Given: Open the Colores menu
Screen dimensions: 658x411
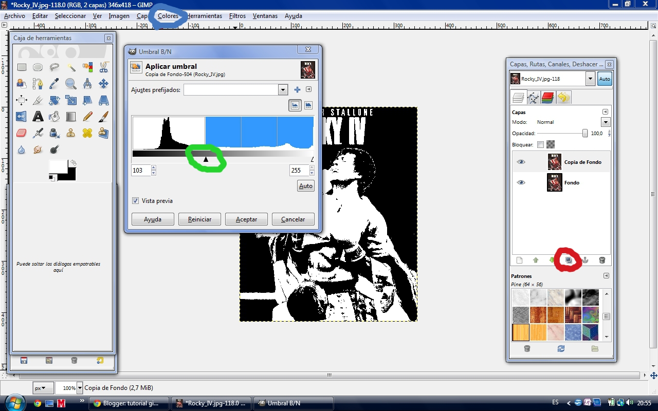Looking at the screenshot, I should 168,16.
